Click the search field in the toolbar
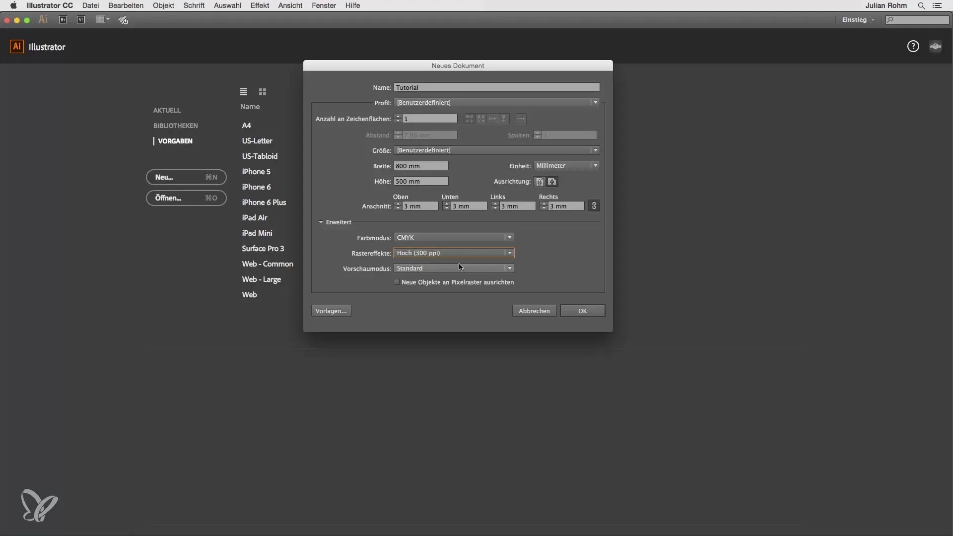 tap(917, 20)
